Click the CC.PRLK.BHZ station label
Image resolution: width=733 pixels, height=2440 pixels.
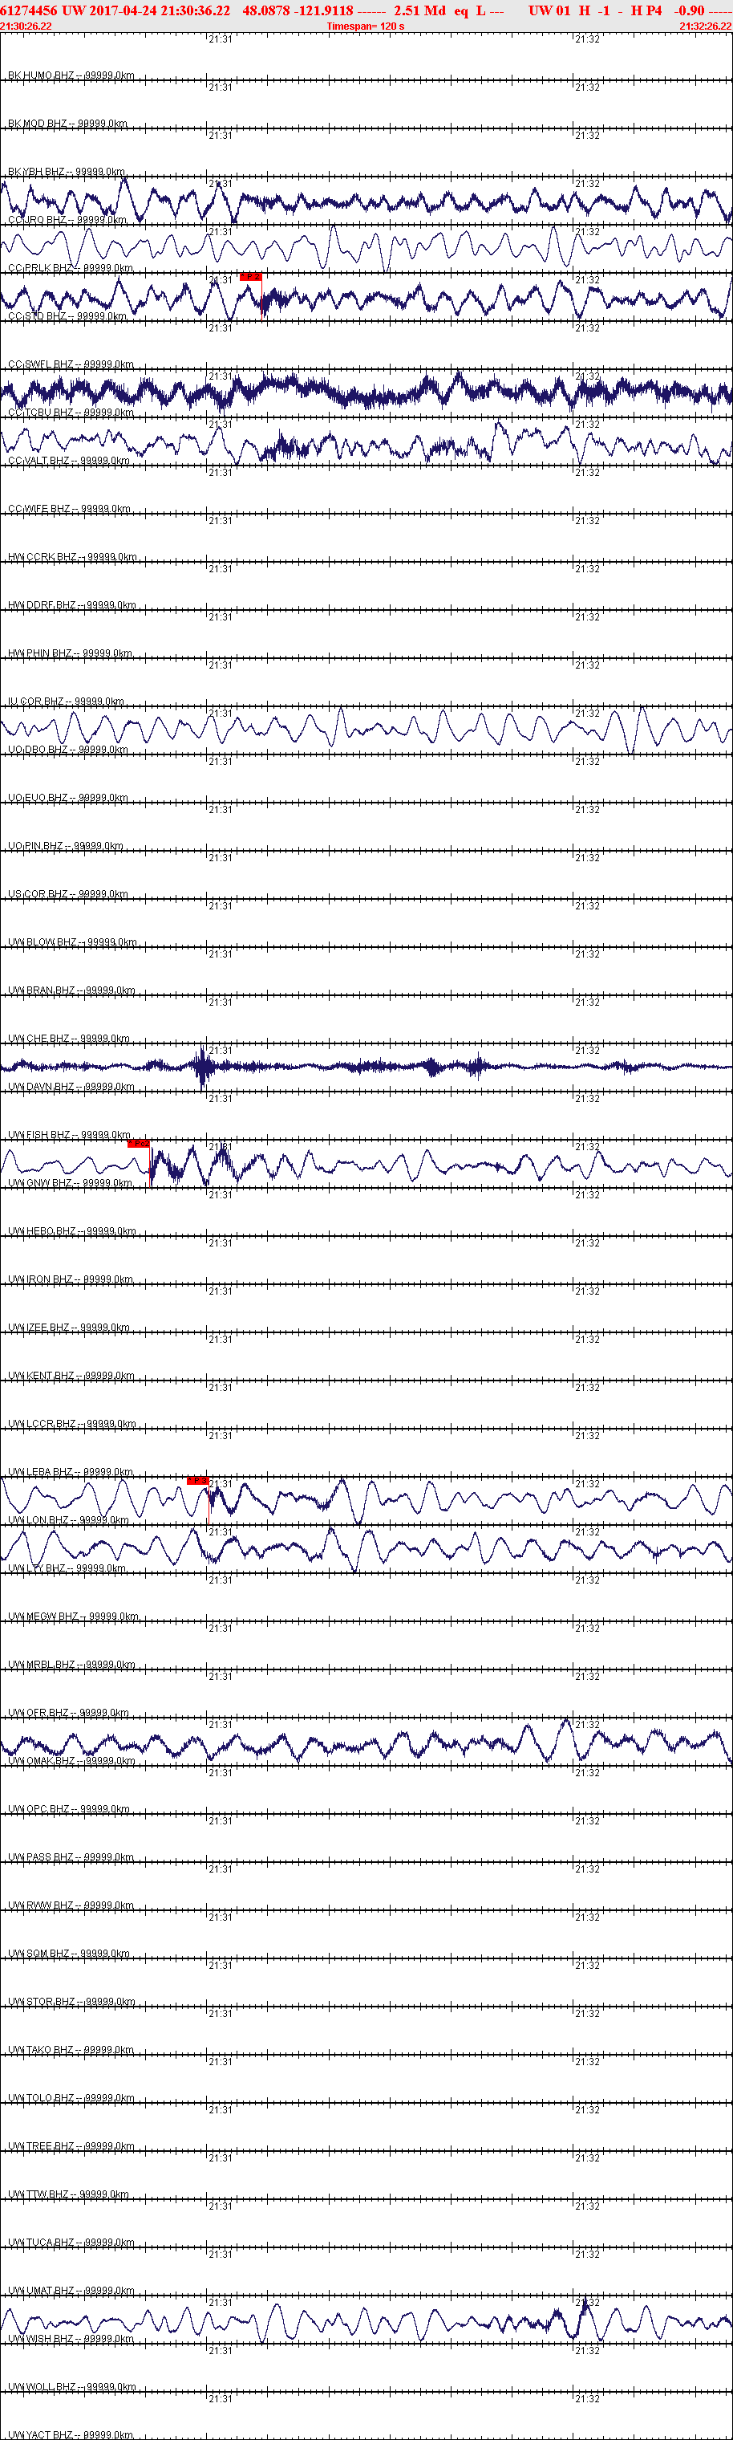(71, 268)
